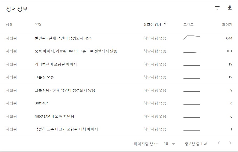Click the 상태 column header
The image size is (238, 152).
pyautogui.click(x=9, y=24)
